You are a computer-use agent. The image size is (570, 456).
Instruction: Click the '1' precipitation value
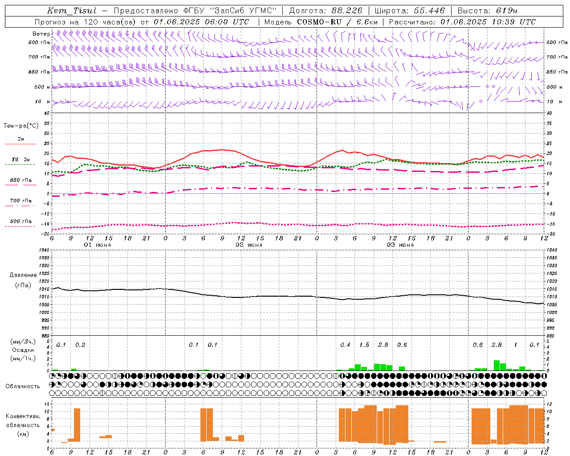[516, 345]
